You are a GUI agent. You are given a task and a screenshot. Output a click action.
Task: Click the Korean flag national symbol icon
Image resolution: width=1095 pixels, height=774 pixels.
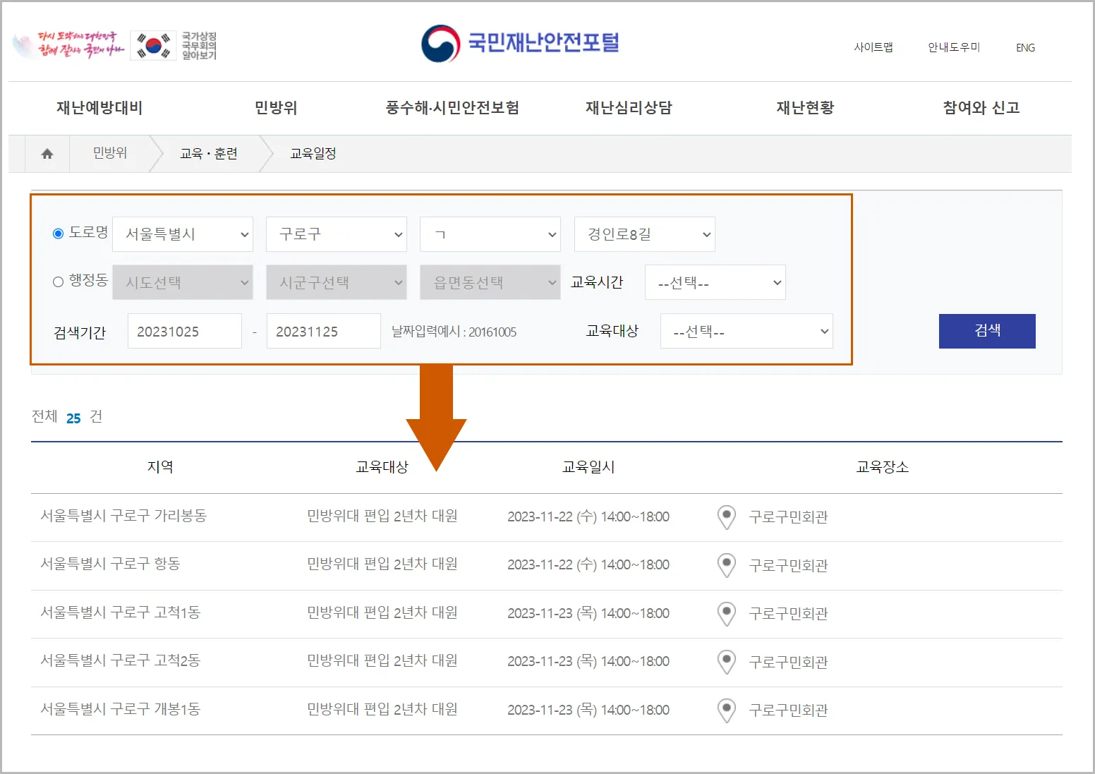click(x=152, y=44)
